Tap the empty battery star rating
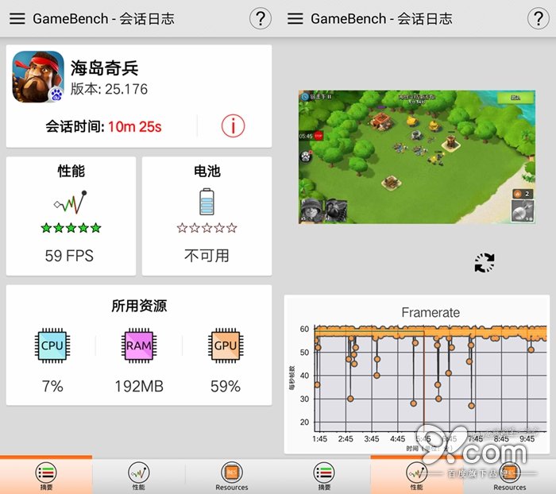This screenshot has width=556, height=494. click(x=207, y=228)
